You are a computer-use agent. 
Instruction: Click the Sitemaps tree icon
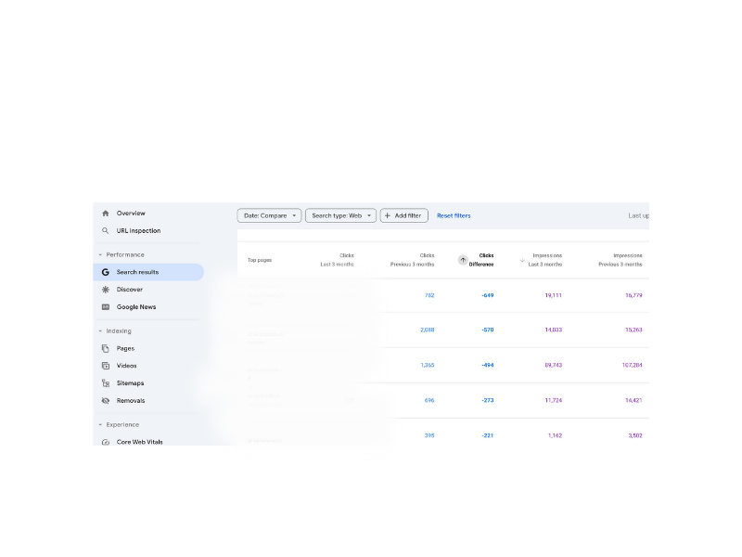pos(106,383)
